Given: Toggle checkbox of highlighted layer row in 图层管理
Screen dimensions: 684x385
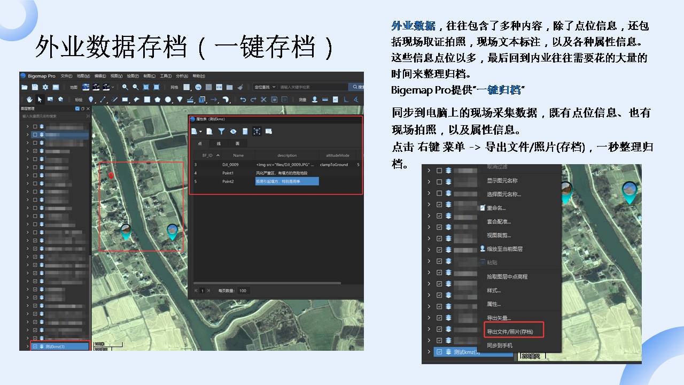Looking at the screenshot, I should click(35, 135).
